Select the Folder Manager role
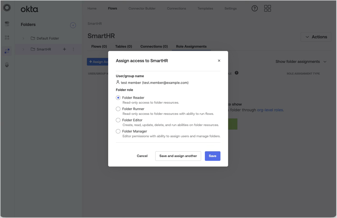This screenshot has width=337, height=218. point(118,131)
